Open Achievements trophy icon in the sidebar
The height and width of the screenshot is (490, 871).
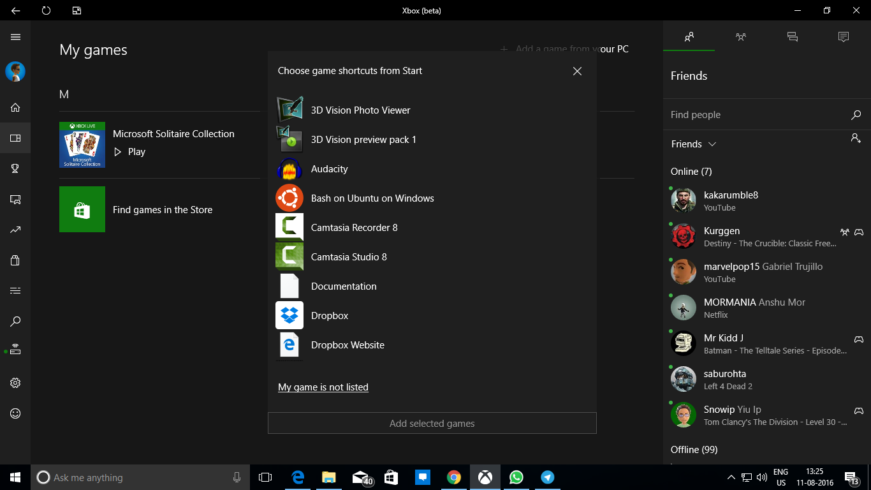pyautogui.click(x=15, y=168)
